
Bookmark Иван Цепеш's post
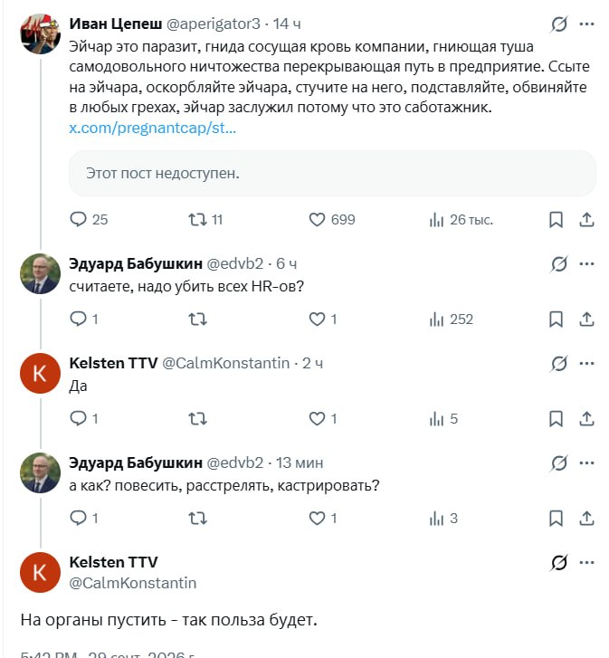coord(556,219)
